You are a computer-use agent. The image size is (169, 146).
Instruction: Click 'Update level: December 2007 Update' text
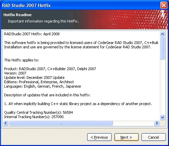pyautogui.click(x=34, y=78)
